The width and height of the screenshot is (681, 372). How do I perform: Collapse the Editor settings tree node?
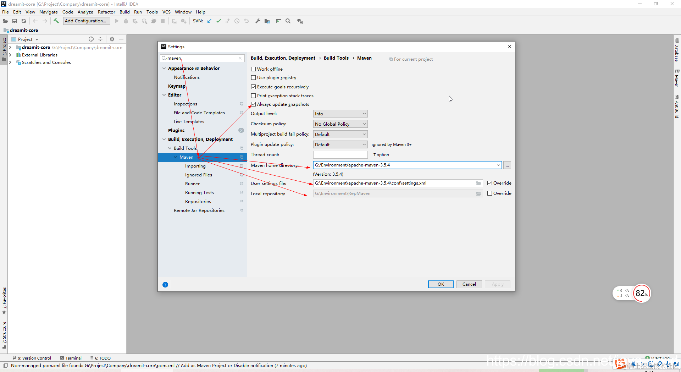[164, 95]
